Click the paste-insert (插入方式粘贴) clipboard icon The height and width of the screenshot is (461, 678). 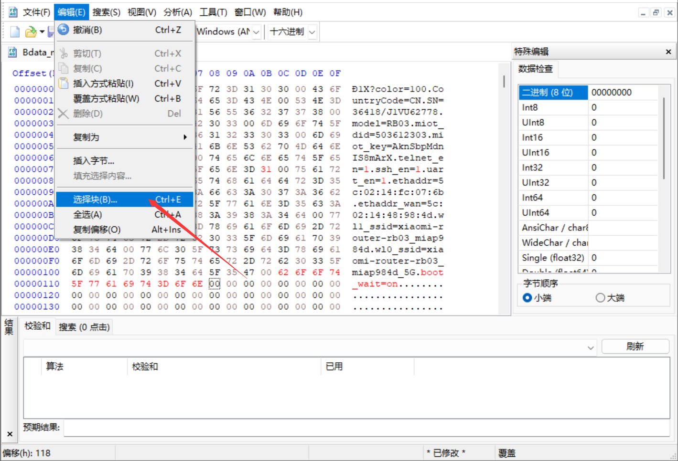pos(63,84)
